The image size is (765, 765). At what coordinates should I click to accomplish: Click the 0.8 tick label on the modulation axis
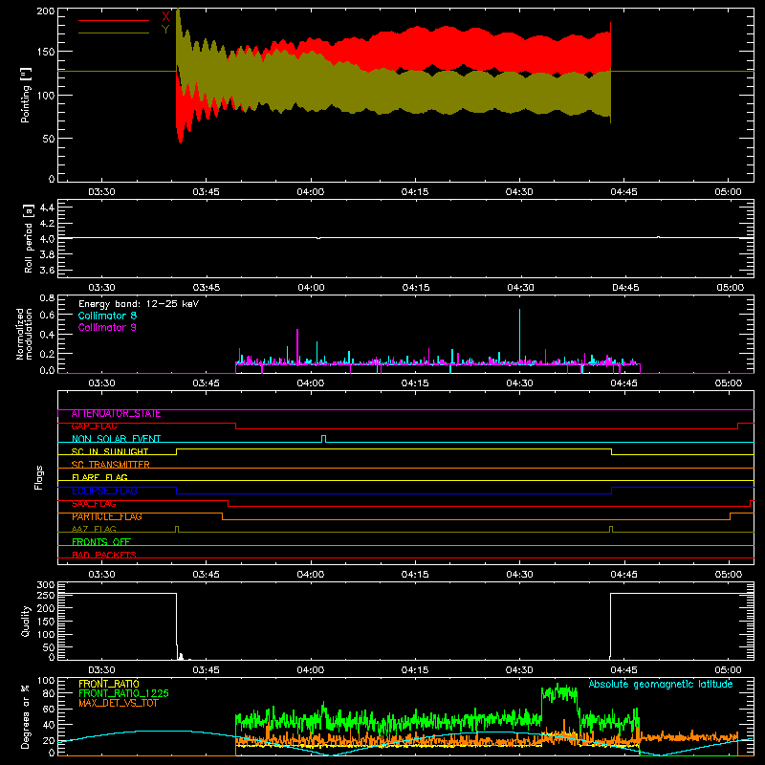coord(47,298)
